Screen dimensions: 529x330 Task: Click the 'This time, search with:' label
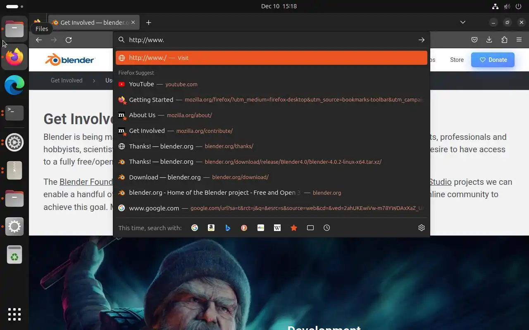150,228
